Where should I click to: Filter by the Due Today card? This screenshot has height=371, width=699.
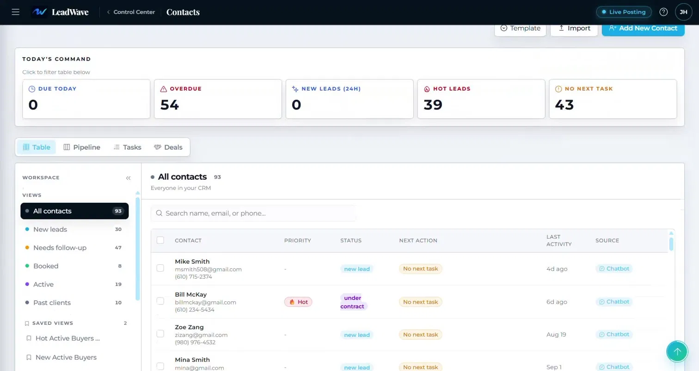coord(86,99)
